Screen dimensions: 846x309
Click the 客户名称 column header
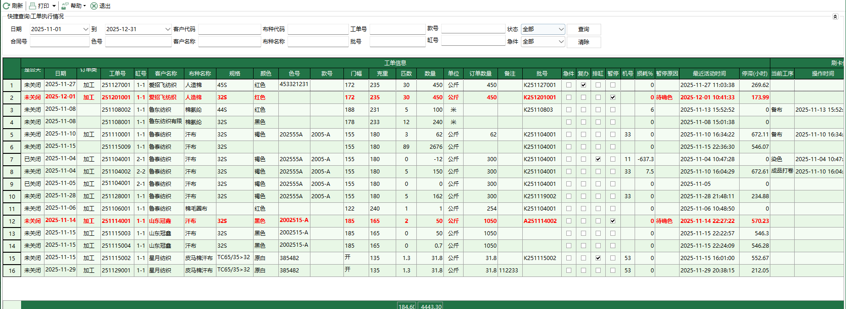166,73
